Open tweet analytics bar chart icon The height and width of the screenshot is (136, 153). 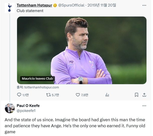click(x=107, y=95)
